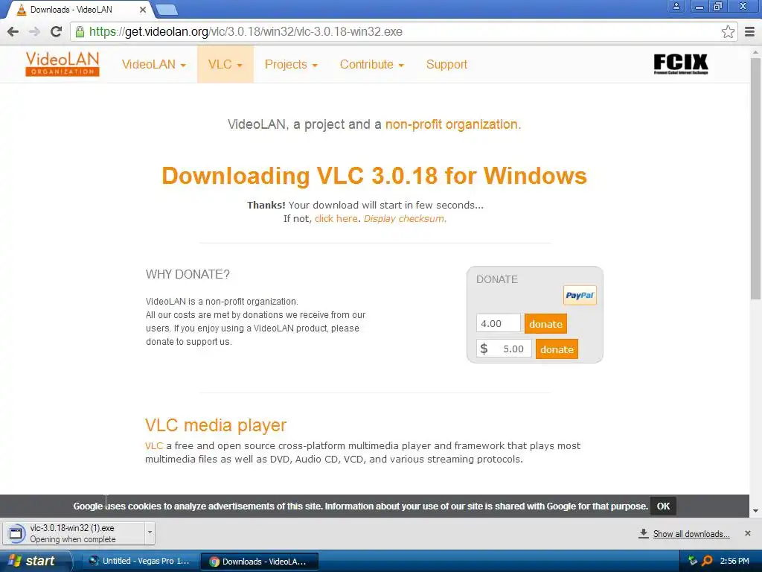This screenshot has height=572, width=762.
Task: Click the download arrow icon beside Show all downloads
Action: tap(644, 533)
